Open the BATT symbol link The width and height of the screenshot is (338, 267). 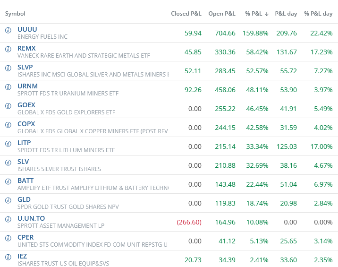[25, 181]
